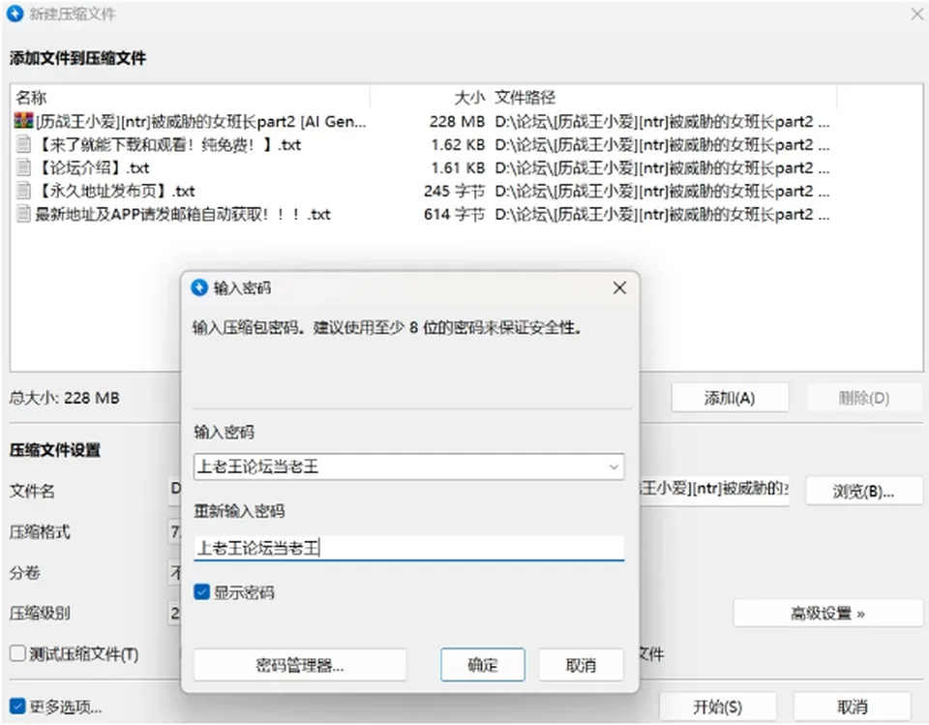
Task: Select the row 最新地址及APP请发邮箱自动获取！！！.txt
Action: tap(422, 214)
